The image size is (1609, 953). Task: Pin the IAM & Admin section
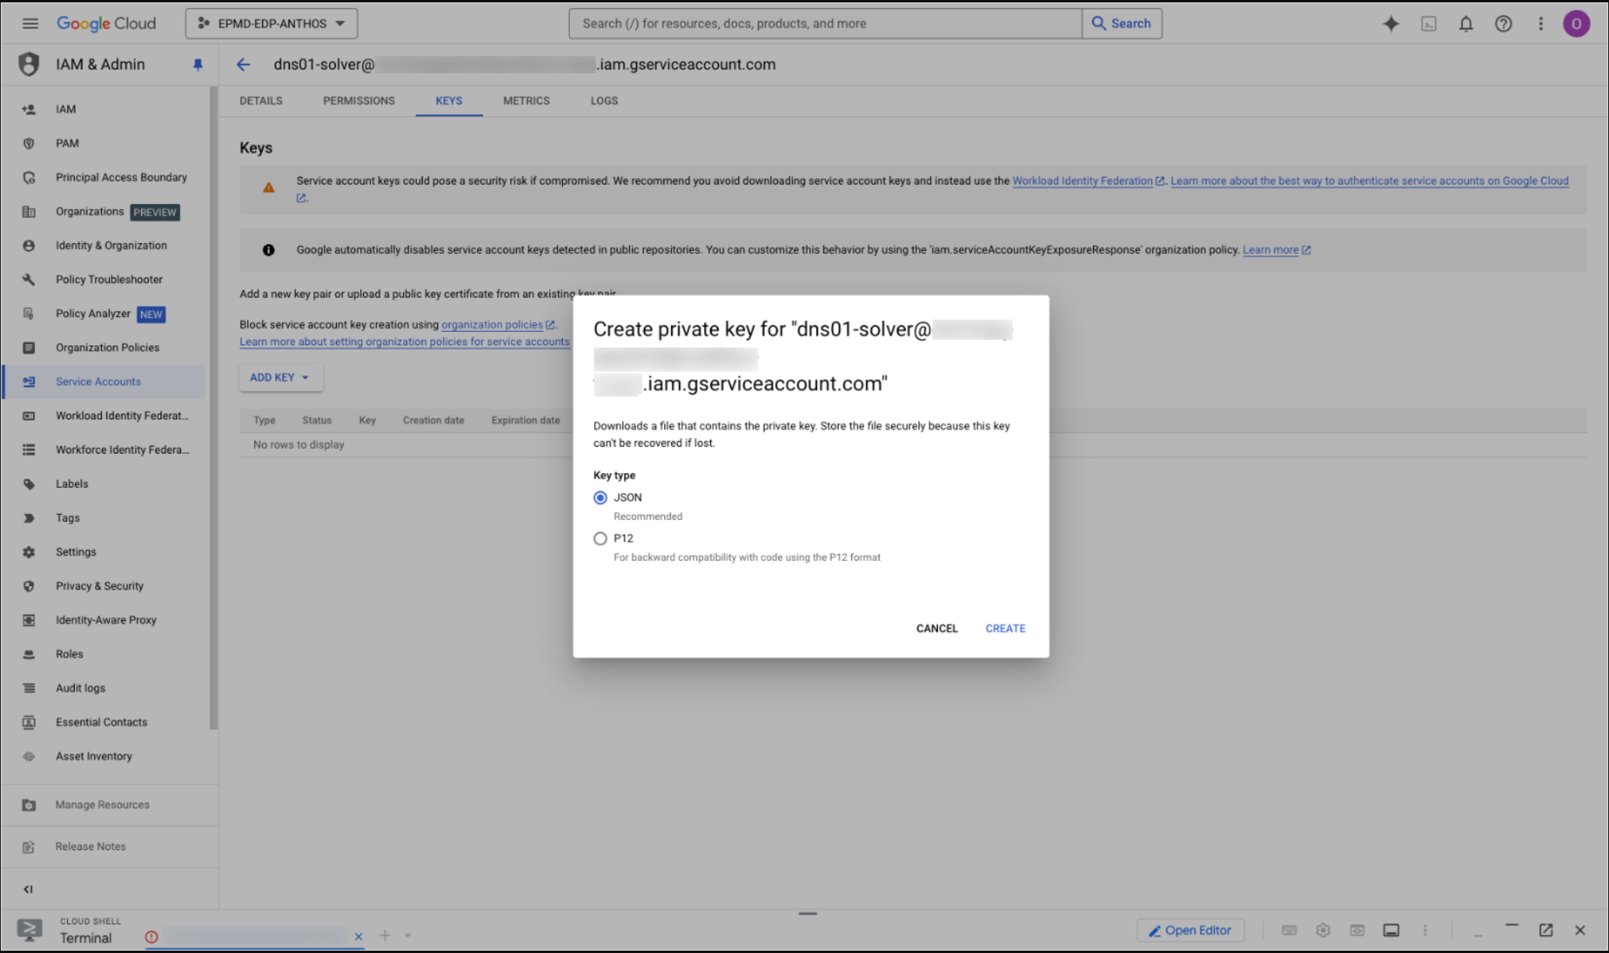click(x=197, y=64)
